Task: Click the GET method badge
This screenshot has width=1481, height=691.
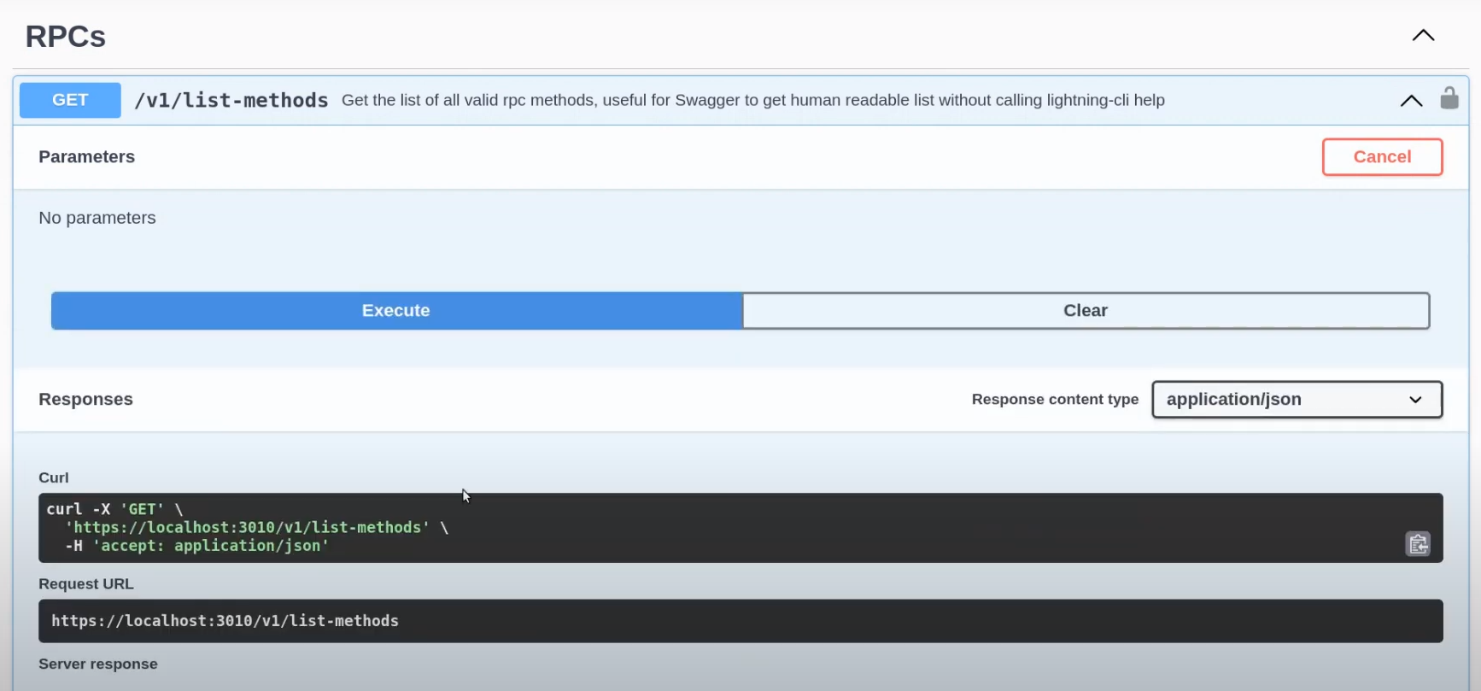Action: pyautogui.click(x=69, y=100)
